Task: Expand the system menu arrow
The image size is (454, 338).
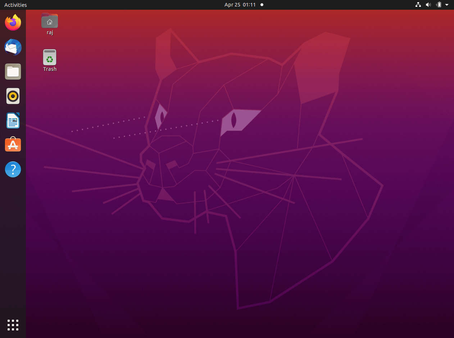Action: tap(447, 5)
